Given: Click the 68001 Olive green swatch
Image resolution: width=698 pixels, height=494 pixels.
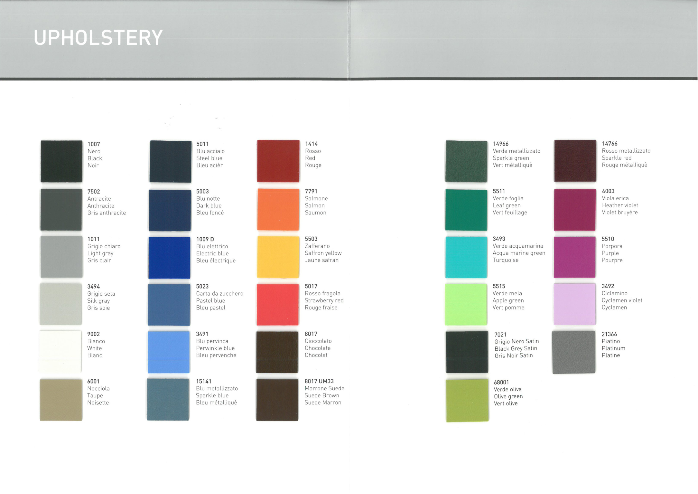Looking at the screenshot, I should pyautogui.click(x=468, y=400).
